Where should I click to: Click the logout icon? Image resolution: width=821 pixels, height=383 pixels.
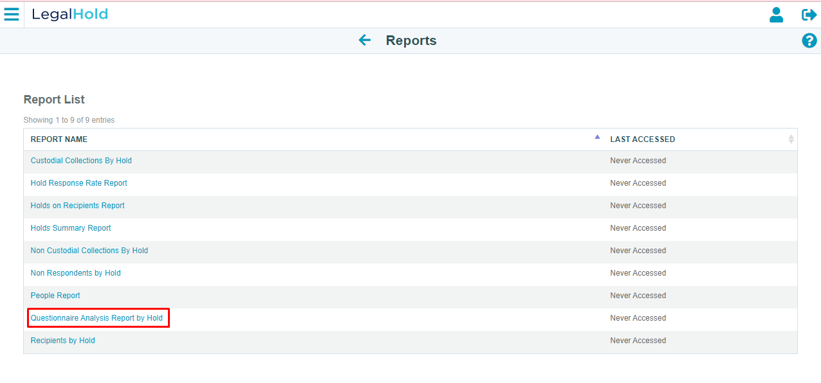click(809, 15)
